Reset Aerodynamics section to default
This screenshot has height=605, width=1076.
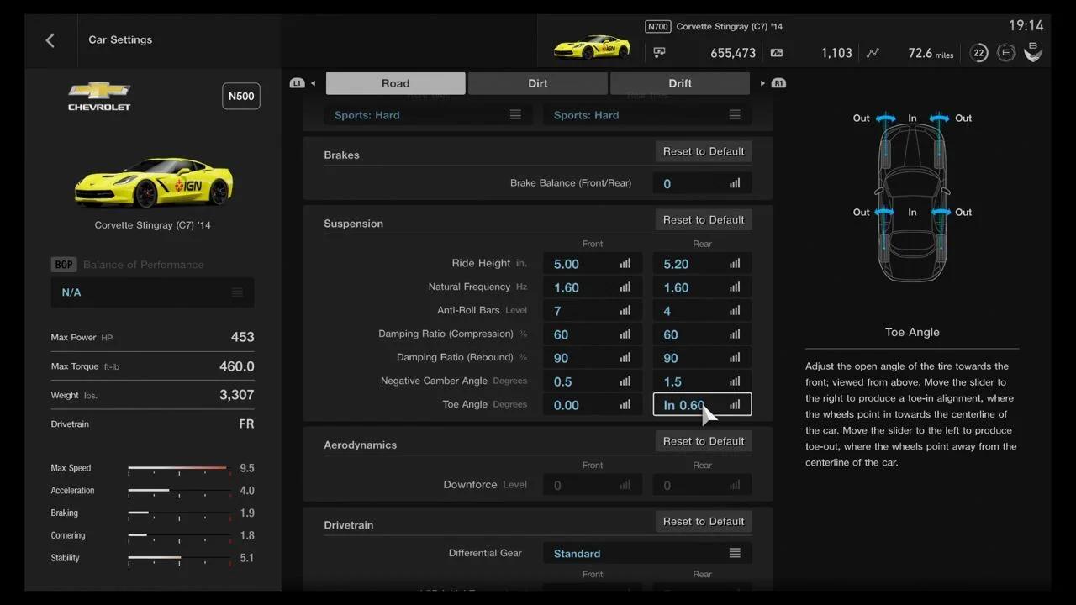point(704,441)
